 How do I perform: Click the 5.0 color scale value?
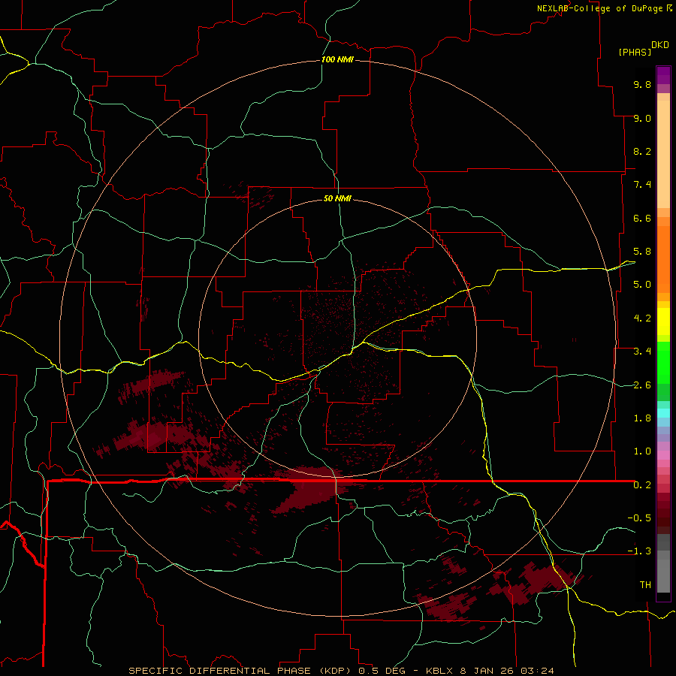coord(642,285)
